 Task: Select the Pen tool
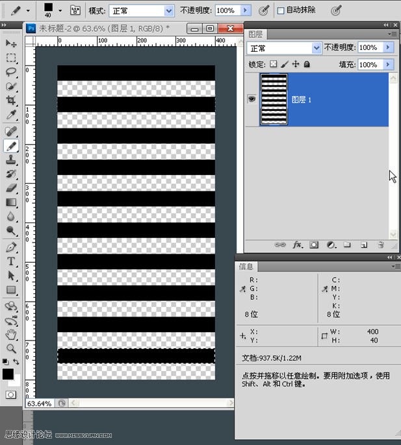pyautogui.click(x=11, y=247)
